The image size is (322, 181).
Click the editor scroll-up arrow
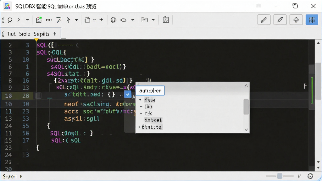pos(318,43)
